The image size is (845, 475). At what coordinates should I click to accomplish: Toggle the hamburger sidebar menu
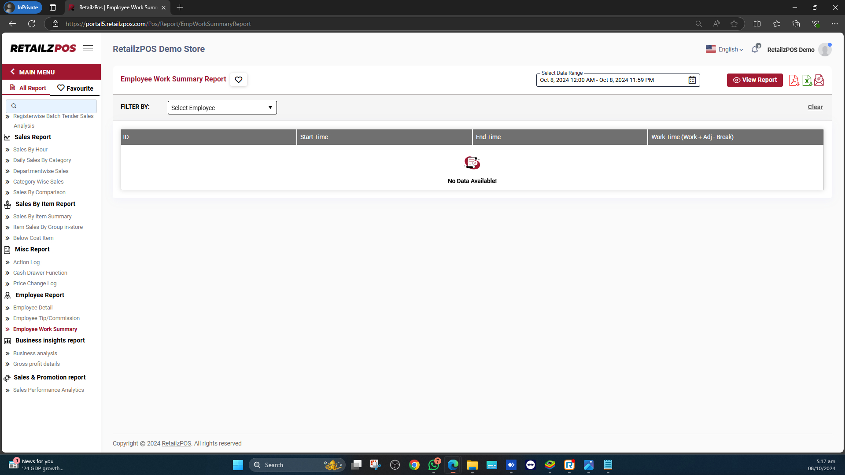(88, 48)
